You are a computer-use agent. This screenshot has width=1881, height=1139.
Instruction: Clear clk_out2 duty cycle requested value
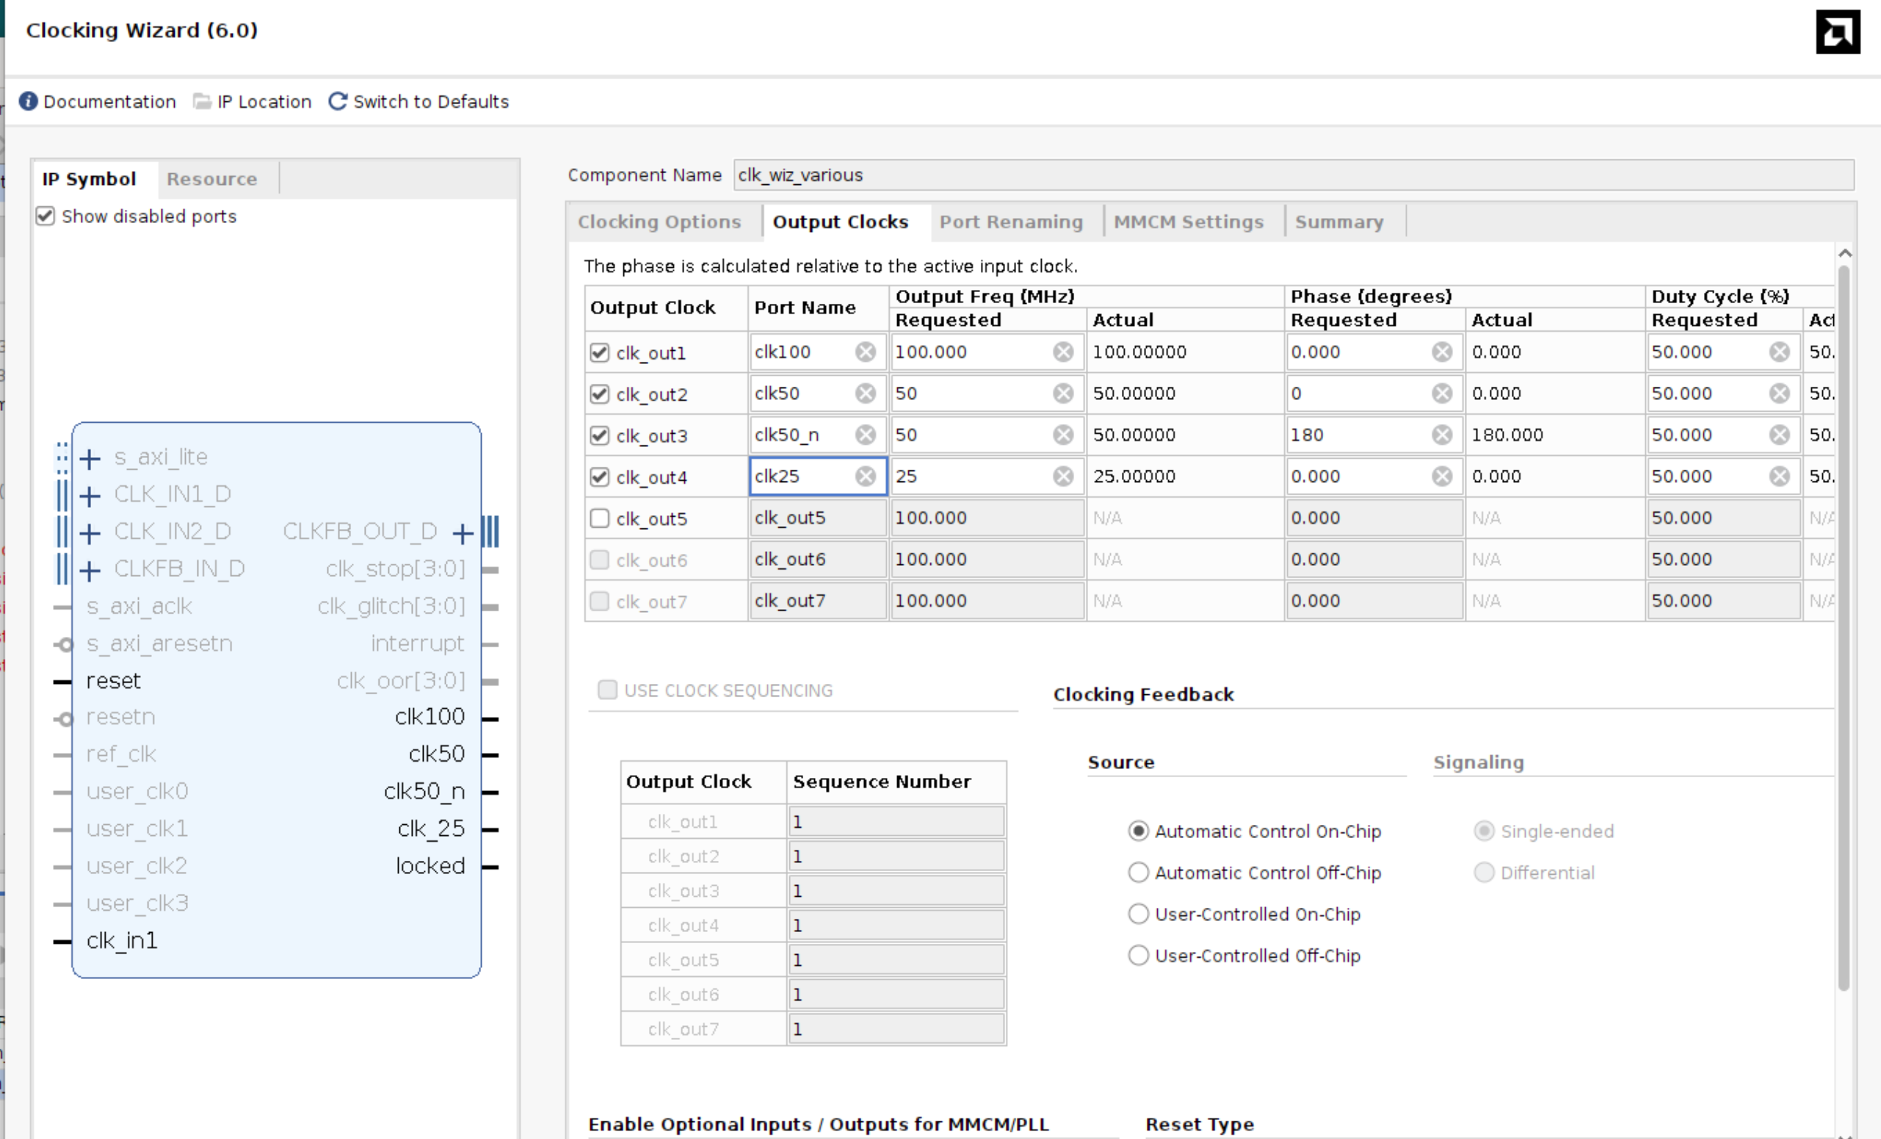pyautogui.click(x=1779, y=393)
